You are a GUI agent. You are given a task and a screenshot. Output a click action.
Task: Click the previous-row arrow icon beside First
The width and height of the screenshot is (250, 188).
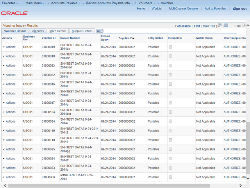pos(245,26)
